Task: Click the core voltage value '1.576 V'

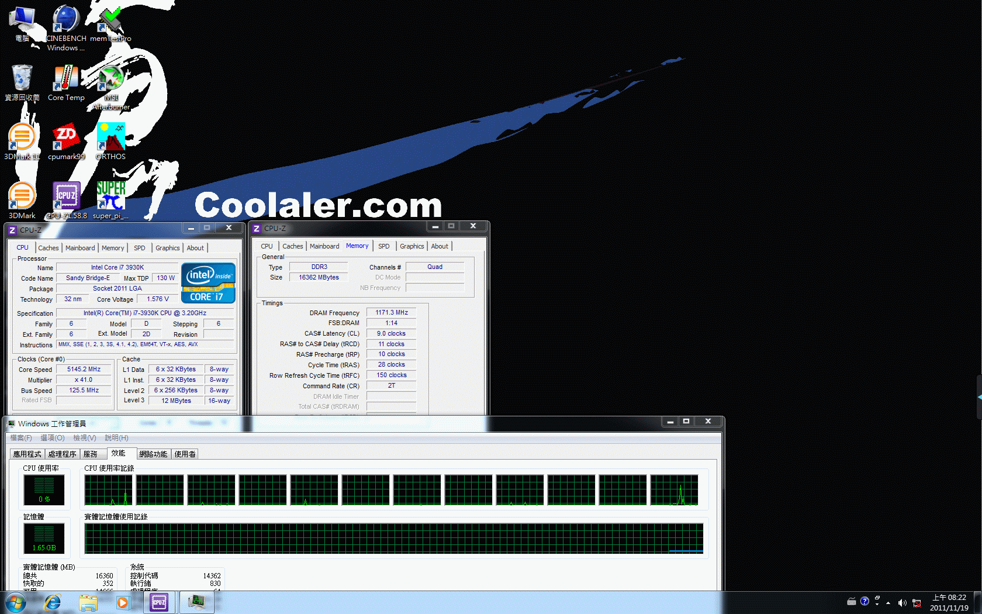Action: [158, 299]
